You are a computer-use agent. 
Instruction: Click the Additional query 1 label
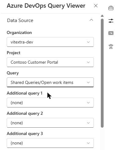(24, 93)
